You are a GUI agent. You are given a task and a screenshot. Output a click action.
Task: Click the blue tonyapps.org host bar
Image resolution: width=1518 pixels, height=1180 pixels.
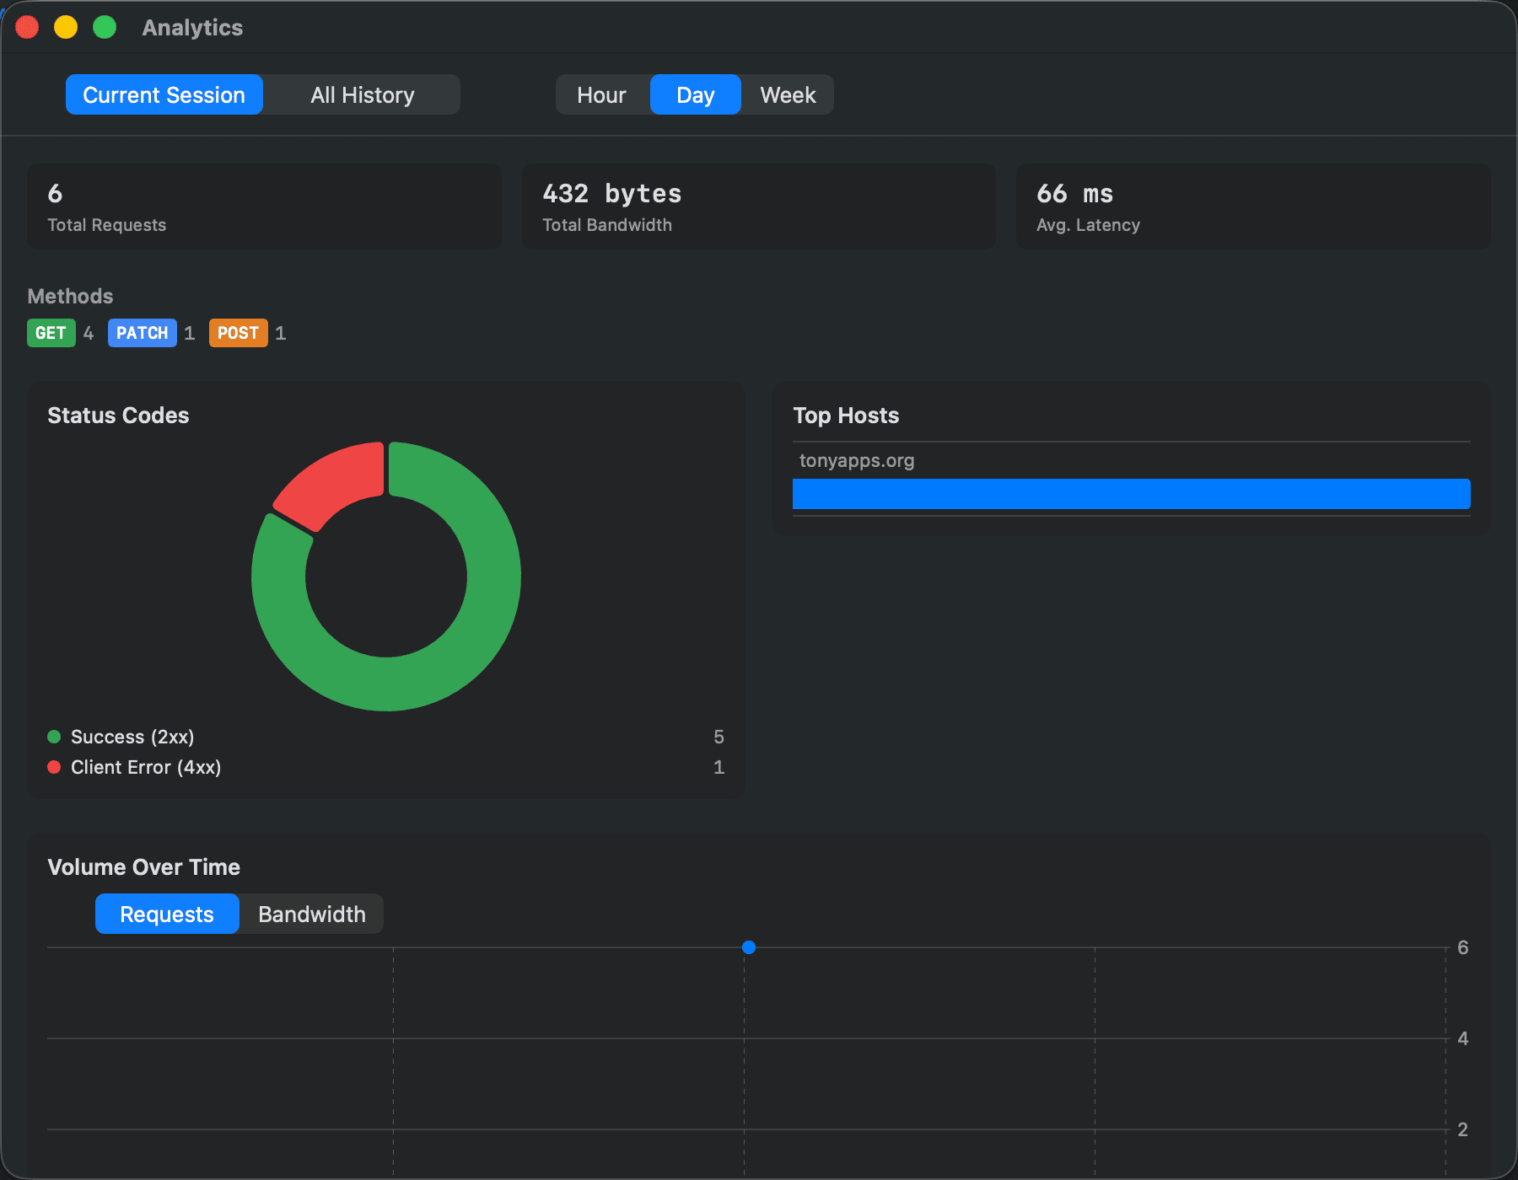point(1132,494)
